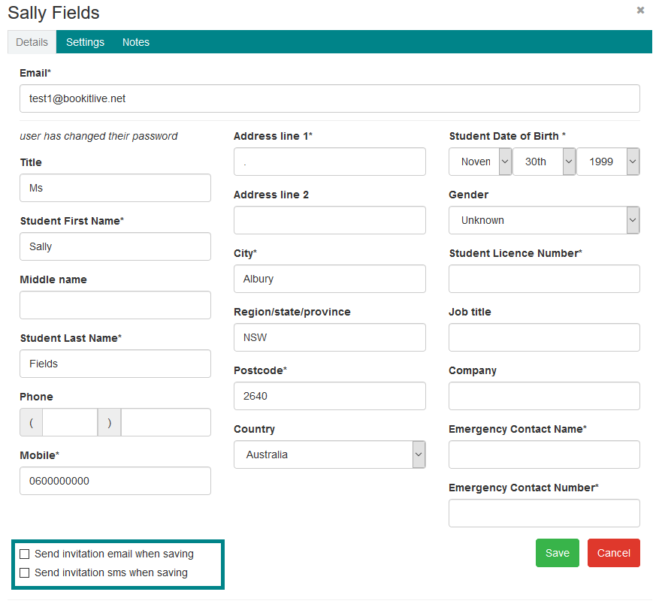Open the Country dropdown showing Australia
The width and height of the screenshot is (656, 604).
point(330,455)
